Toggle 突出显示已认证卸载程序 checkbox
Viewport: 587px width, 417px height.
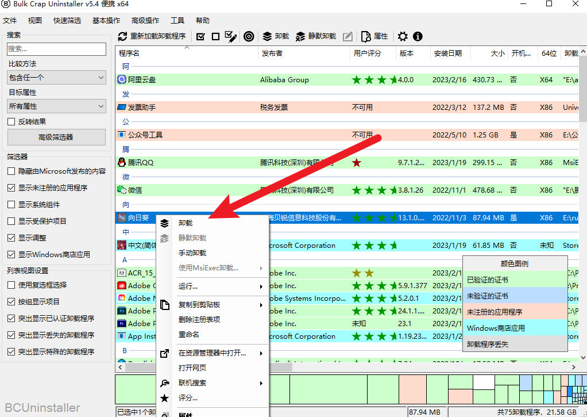click(x=11, y=319)
